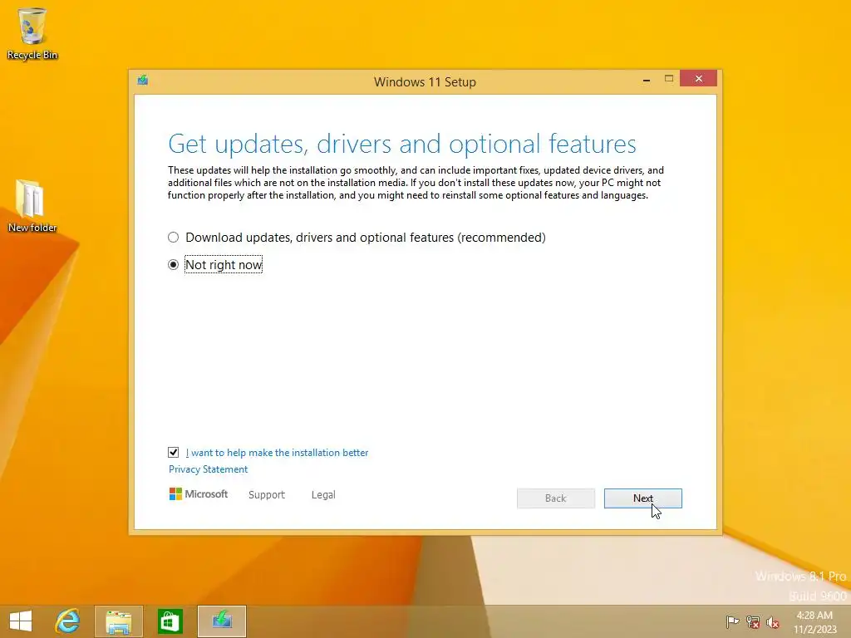
Task: Open File Explorer from the taskbar
Action: click(x=119, y=621)
